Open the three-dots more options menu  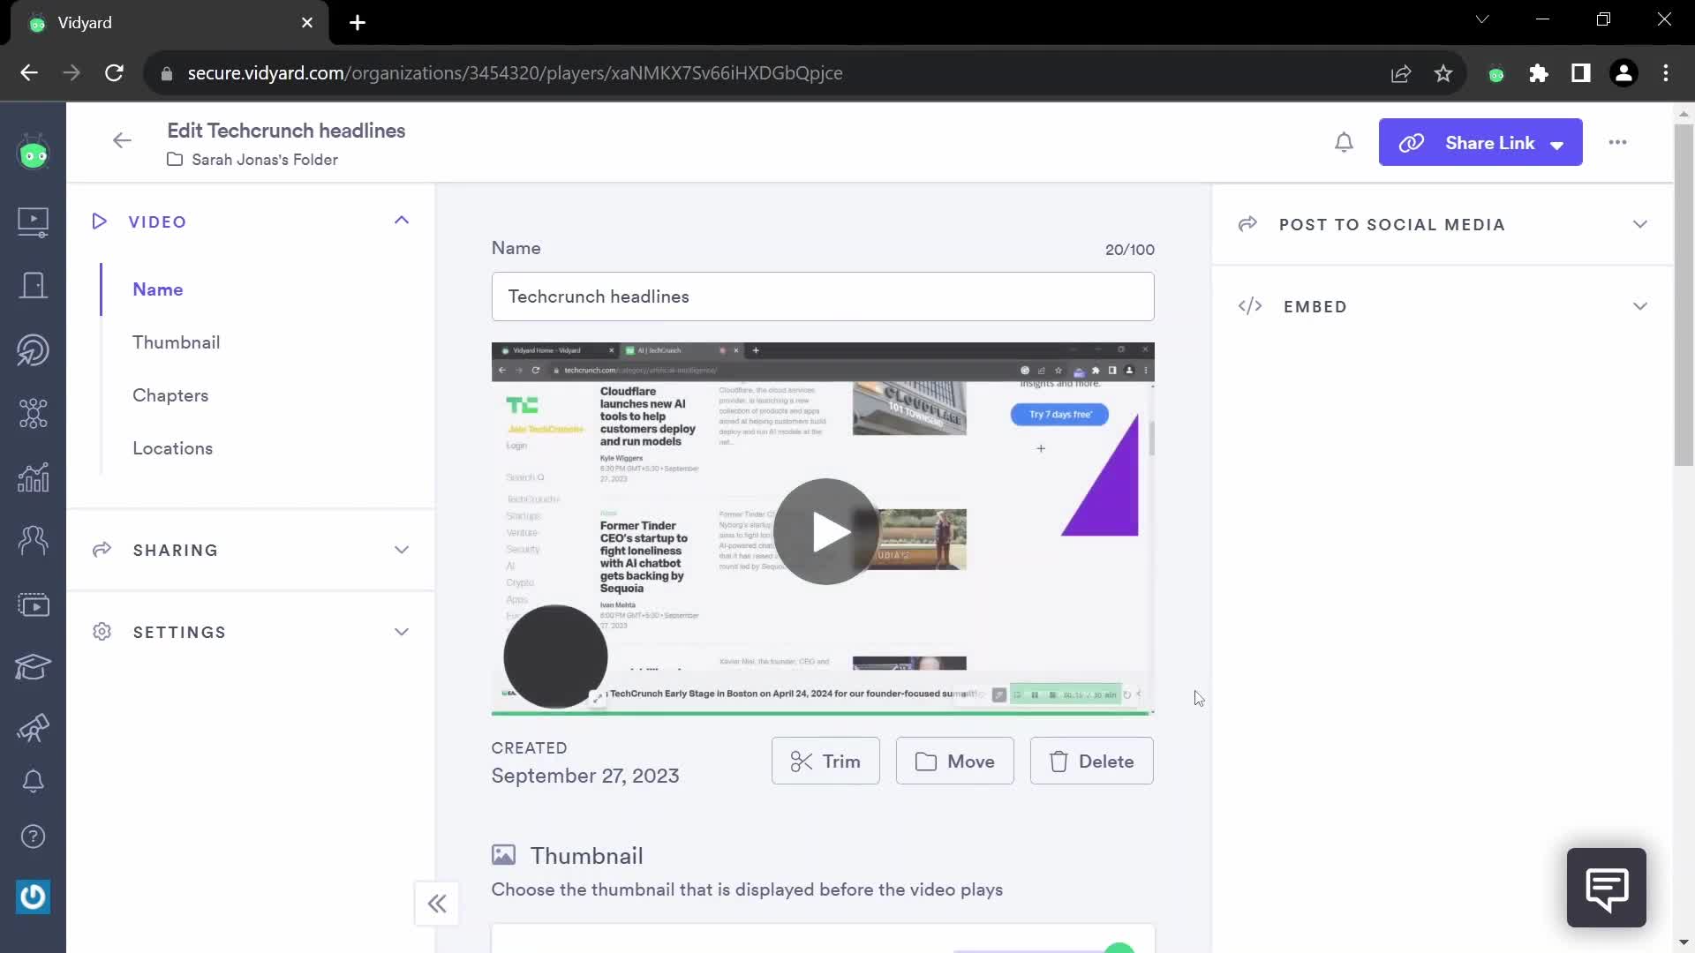[x=1617, y=142]
